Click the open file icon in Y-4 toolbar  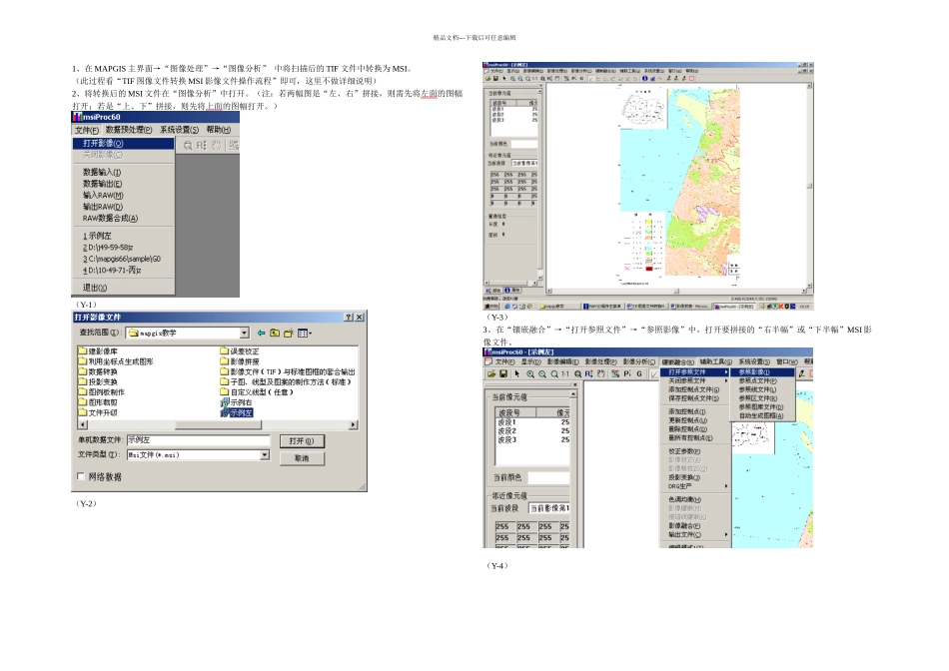[x=490, y=374]
